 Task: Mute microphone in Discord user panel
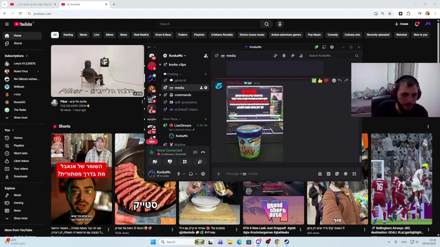pos(178,174)
